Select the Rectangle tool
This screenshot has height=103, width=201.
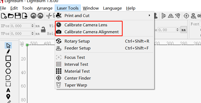[x=8, y=58]
